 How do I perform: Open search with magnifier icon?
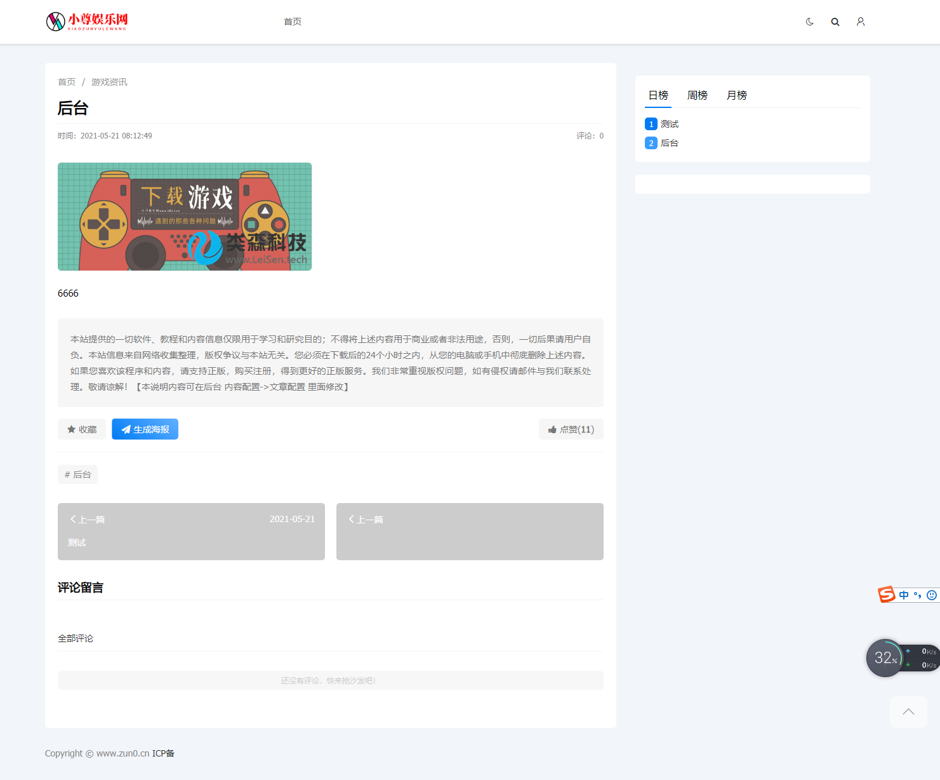pos(835,22)
